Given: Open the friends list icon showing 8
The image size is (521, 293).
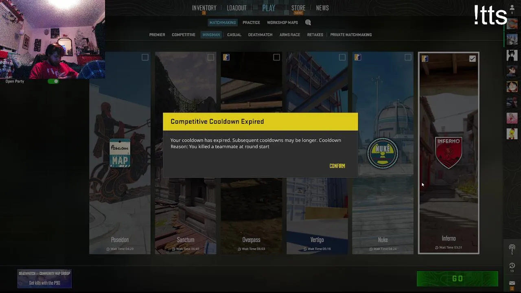Looking at the screenshot, I should [512, 9].
